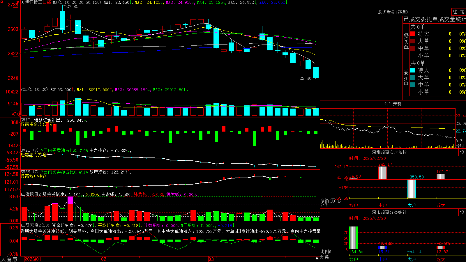
Task: Click 134.80 value in 分类统计 chart
Action: (356, 252)
